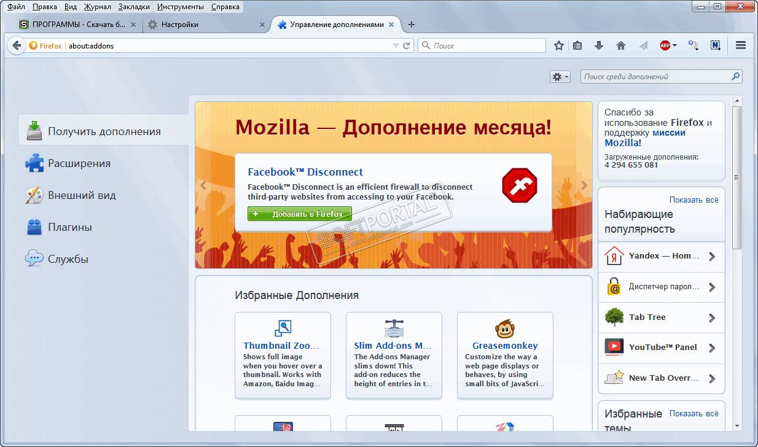Click the Поиск browser search field
The width and height of the screenshot is (758, 447).
(x=482, y=45)
